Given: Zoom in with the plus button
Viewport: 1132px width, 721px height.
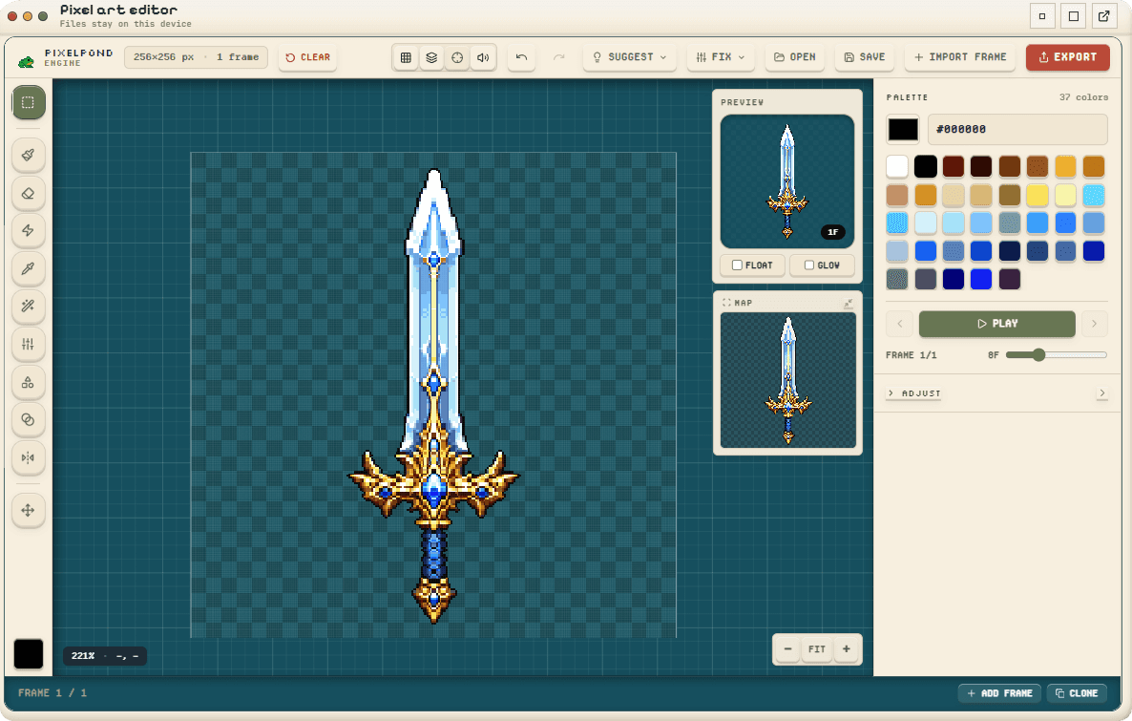Looking at the screenshot, I should [x=846, y=648].
